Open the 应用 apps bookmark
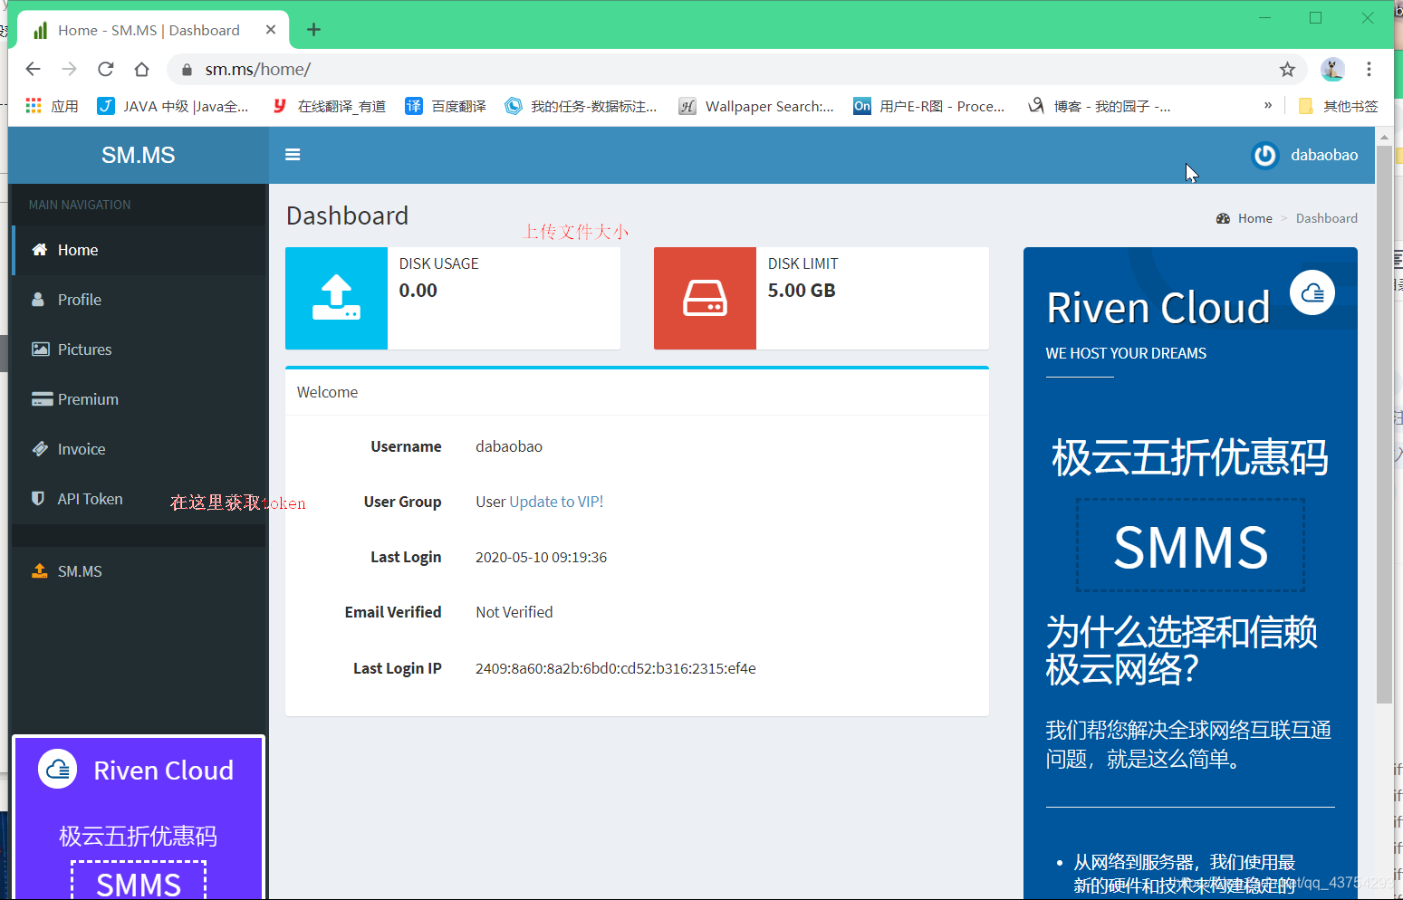Image resolution: width=1403 pixels, height=900 pixels. pos(52,106)
